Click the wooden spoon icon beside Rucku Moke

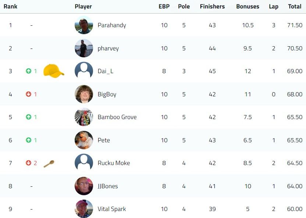point(49,164)
